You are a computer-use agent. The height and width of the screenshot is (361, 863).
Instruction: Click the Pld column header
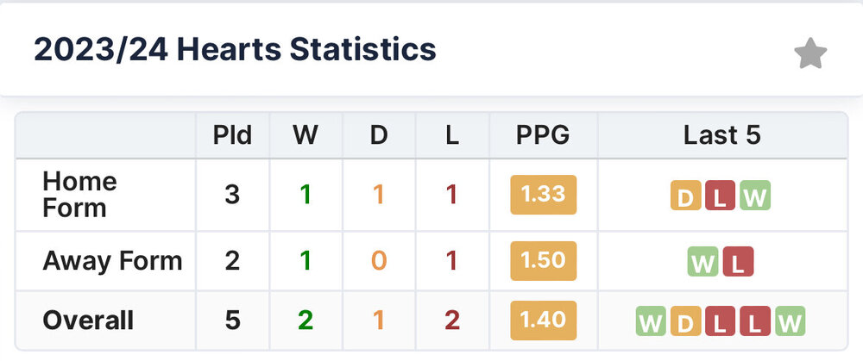[x=232, y=135]
